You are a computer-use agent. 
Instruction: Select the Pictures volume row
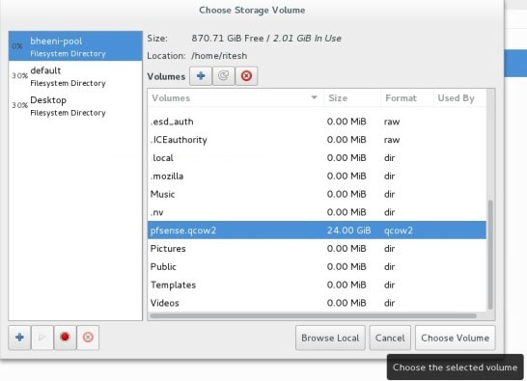click(317, 249)
